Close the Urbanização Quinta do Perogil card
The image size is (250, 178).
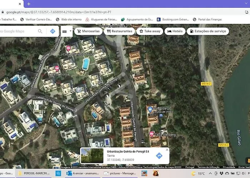click(x=167, y=150)
